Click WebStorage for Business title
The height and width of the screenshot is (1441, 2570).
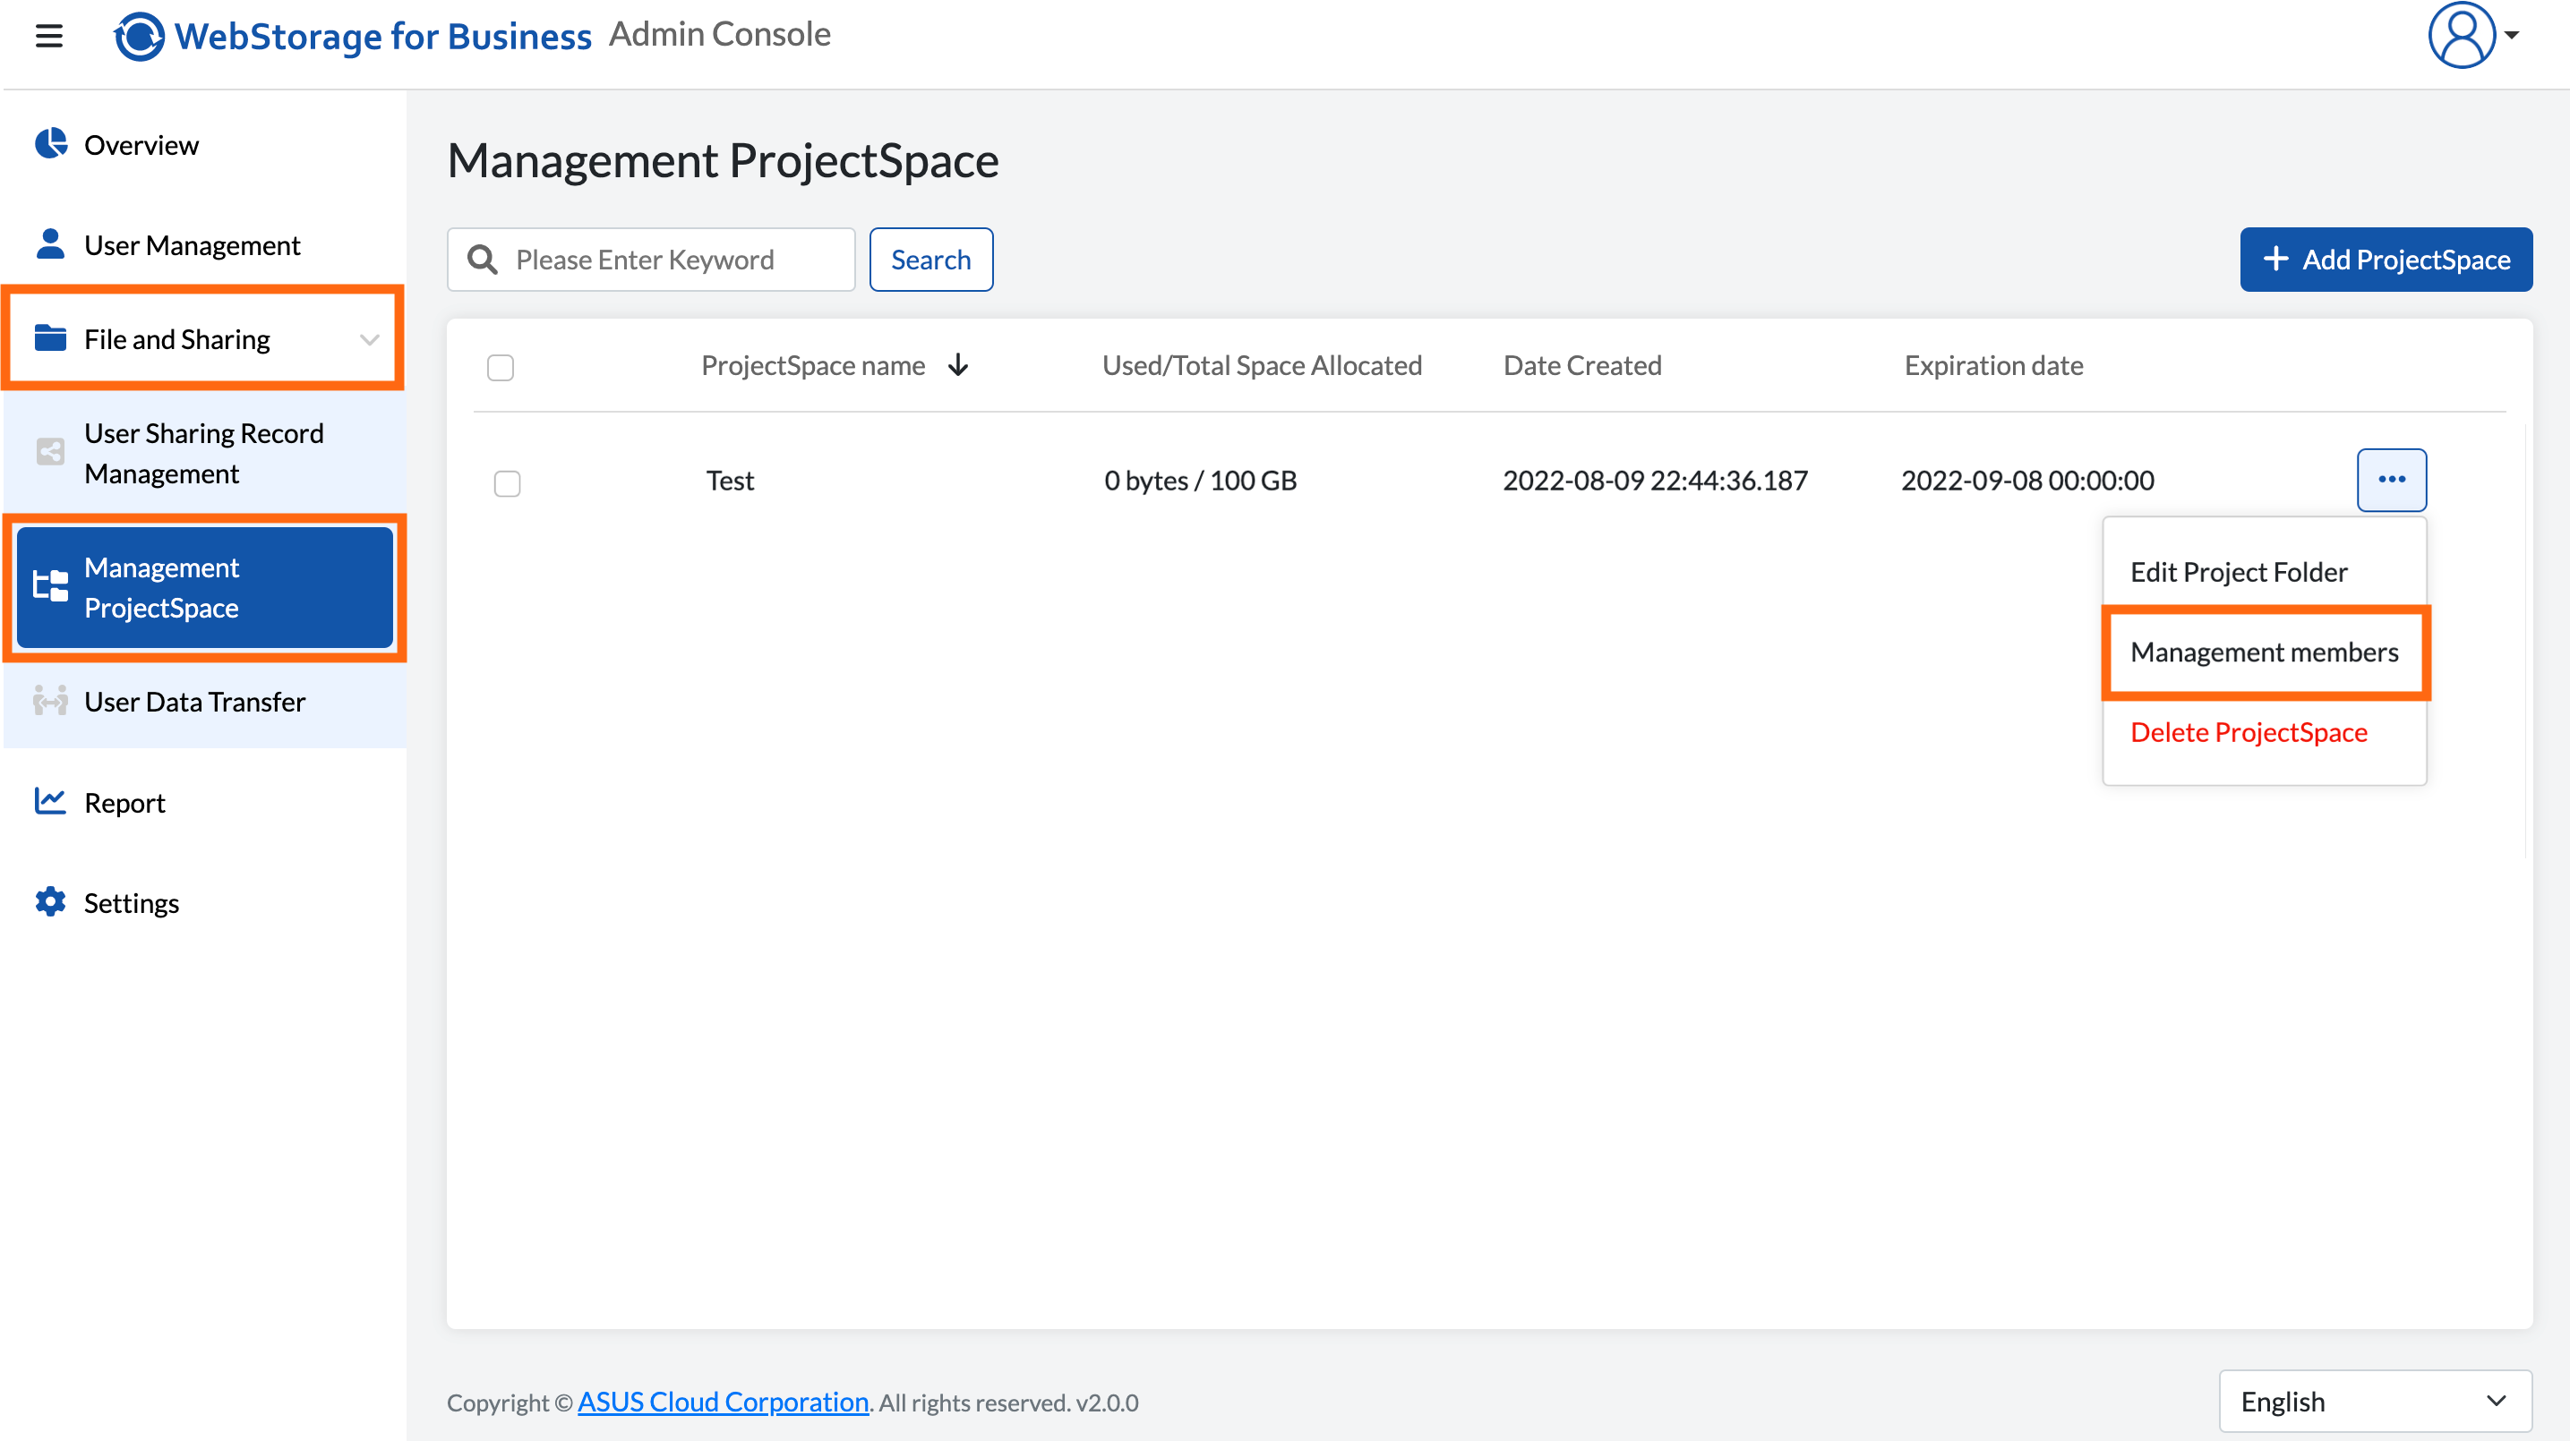click(383, 36)
